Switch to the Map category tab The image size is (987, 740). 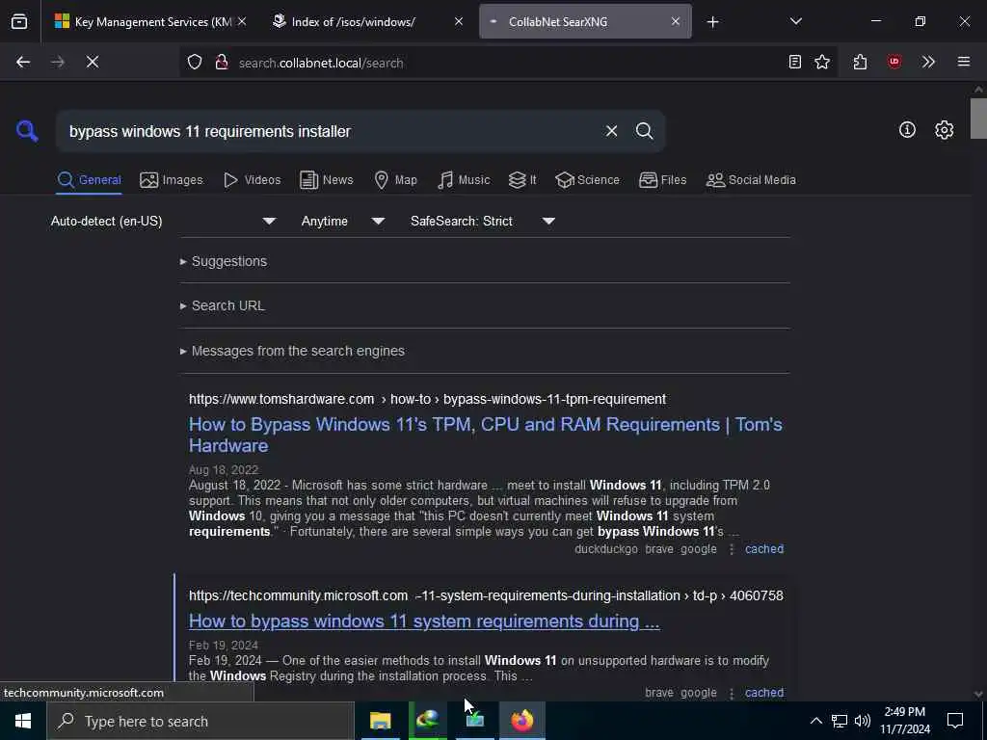coord(395,180)
